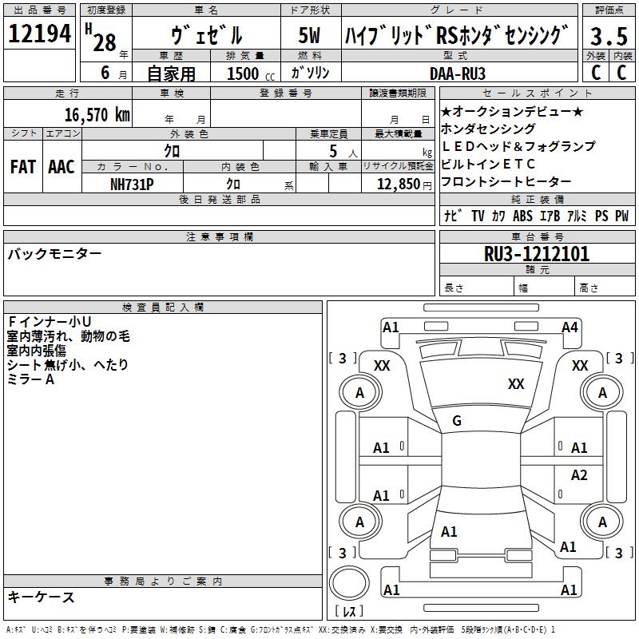Click the model type DAA-RU3
Image resolution: width=639 pixels, height=639 pixels.
(x=458, y=73)
